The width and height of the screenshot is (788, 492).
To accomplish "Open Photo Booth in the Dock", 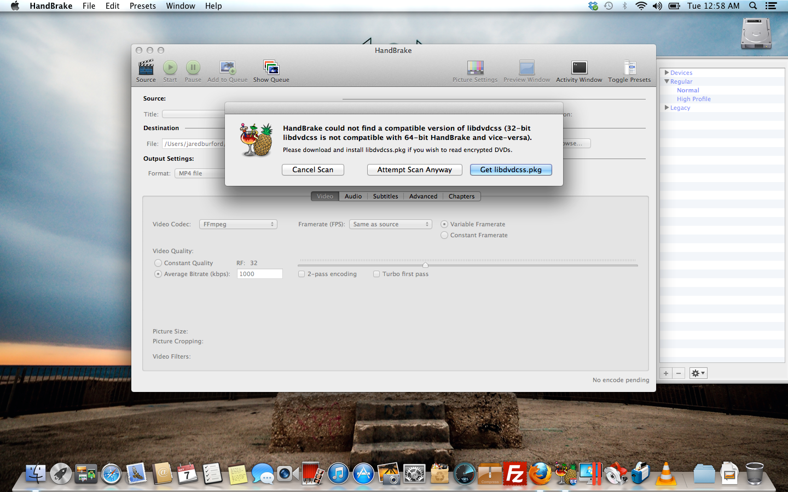I will (x=313, y=473).
